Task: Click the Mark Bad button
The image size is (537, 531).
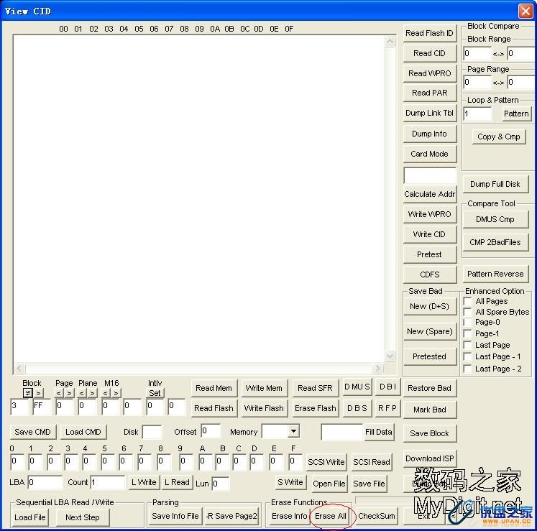Action: pos(429,410)
